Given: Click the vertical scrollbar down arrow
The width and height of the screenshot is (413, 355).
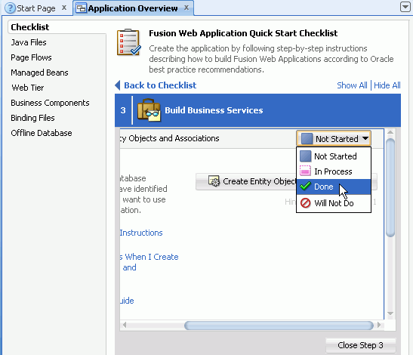Looking at the screenshot, I should (390, 313).
